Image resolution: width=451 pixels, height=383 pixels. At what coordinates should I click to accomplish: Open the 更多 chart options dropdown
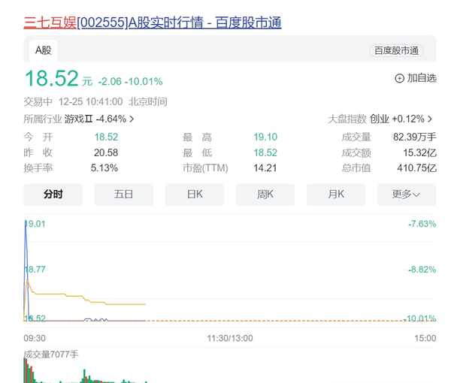coord(405,195)
